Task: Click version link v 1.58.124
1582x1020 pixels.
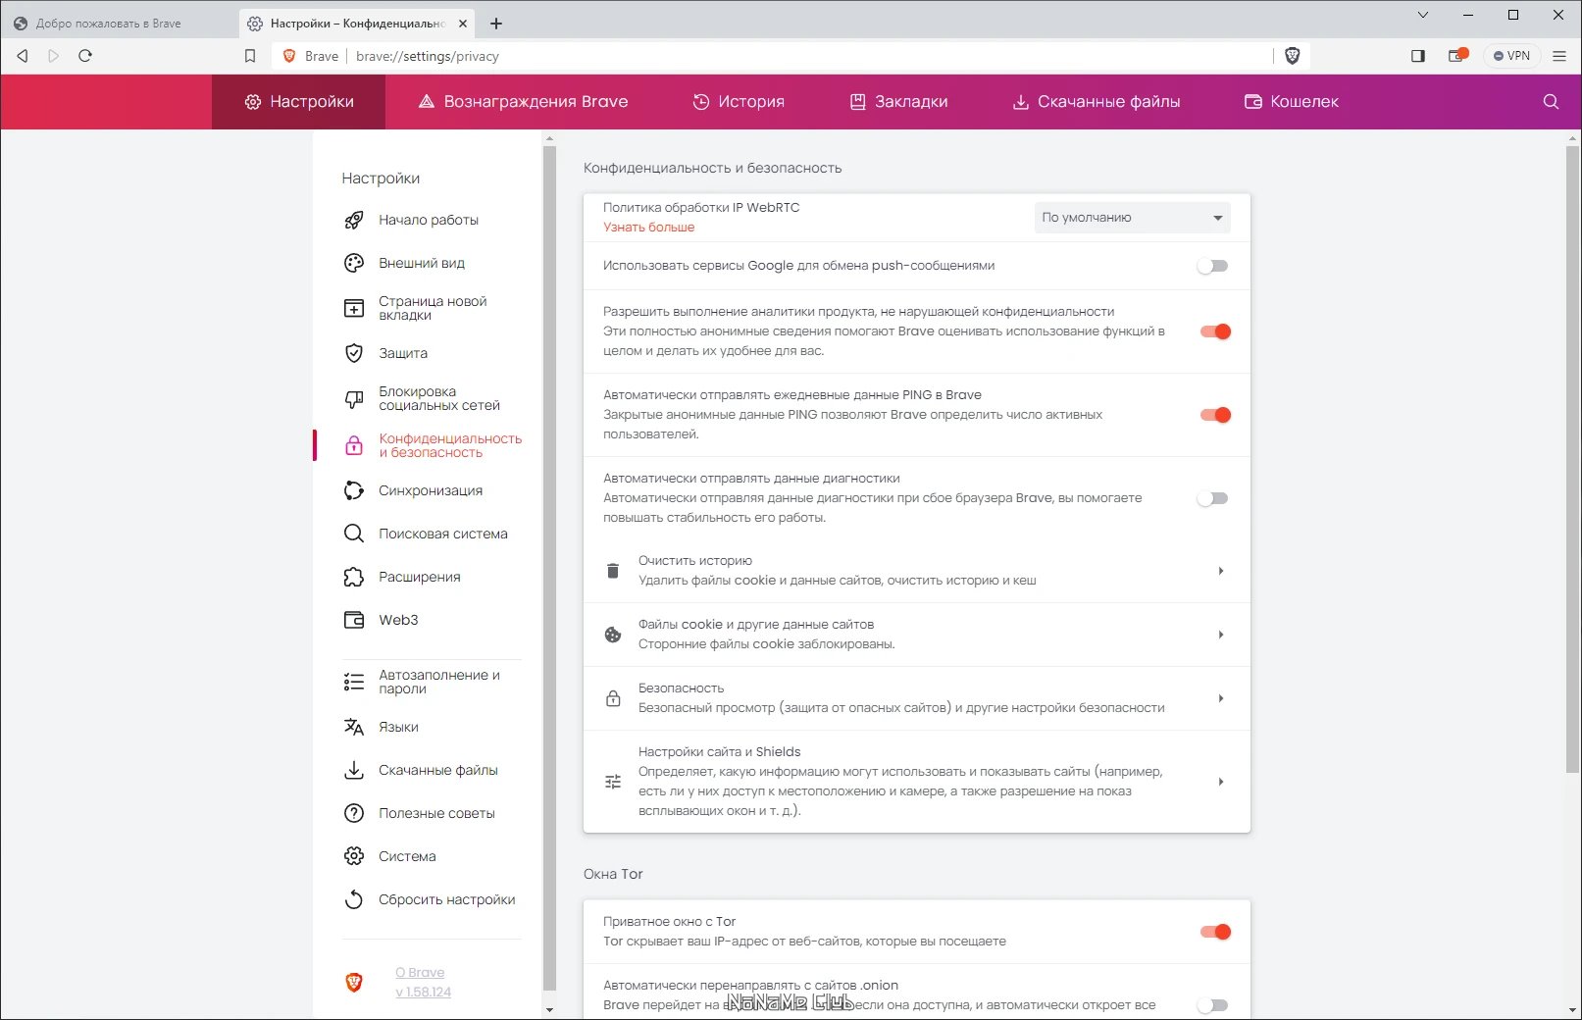Action: click(424, 993)
